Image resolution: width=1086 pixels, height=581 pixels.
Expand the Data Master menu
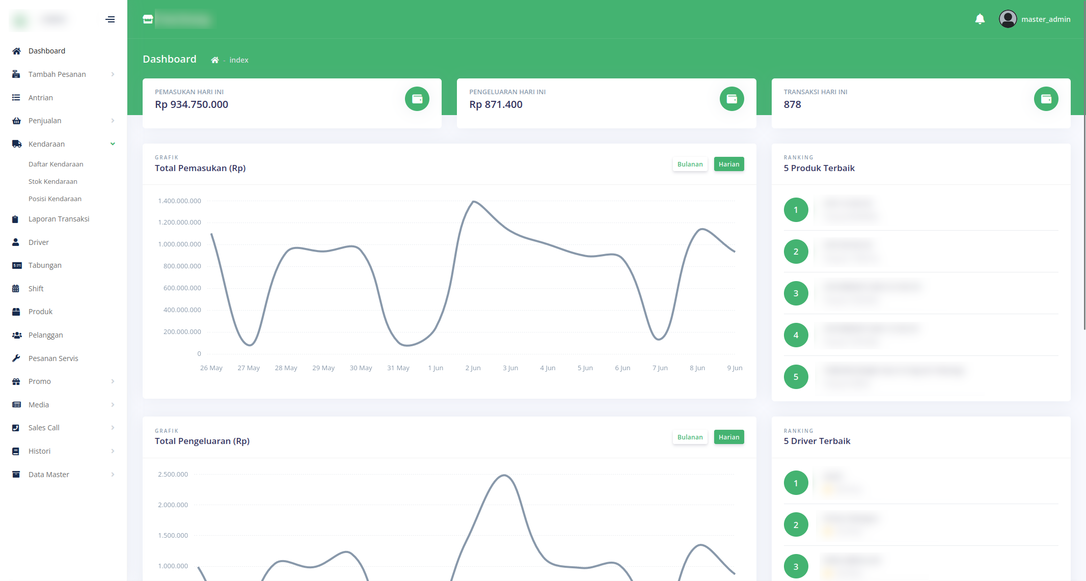(x=64, y=475)
